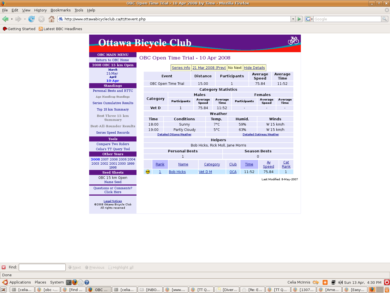Screen dimensions: 390x293
Task: Click the Reload page toolbar icon
Action: click(x=31, y=19)
